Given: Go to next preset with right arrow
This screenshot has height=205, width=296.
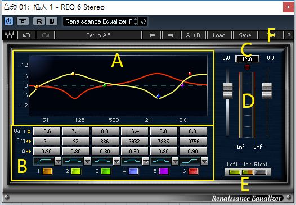Looking at the screenshot, I should coord(171,35).
